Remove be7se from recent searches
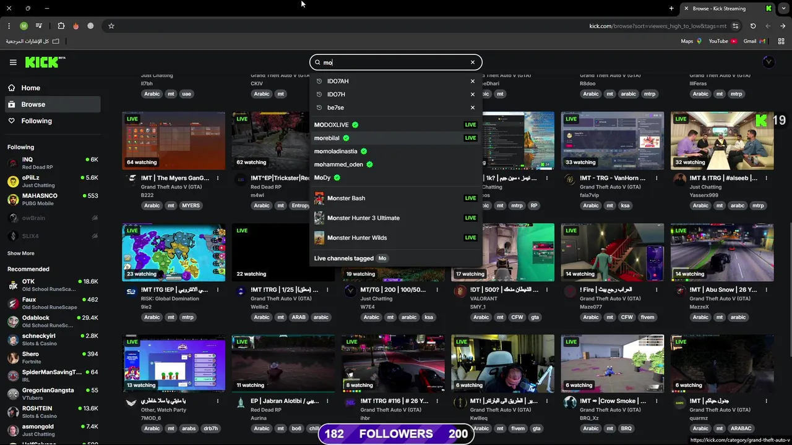792x445 pixels. click(472, 107)
